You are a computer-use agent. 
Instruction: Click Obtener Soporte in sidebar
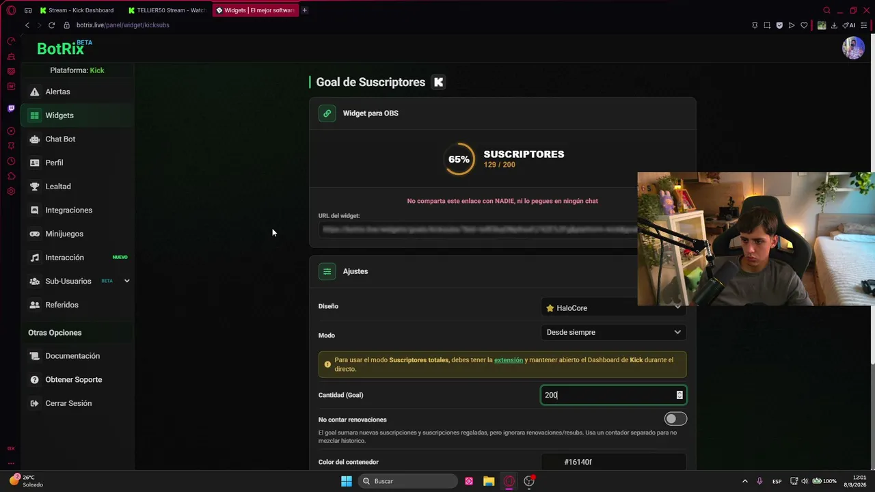(74, 380)
